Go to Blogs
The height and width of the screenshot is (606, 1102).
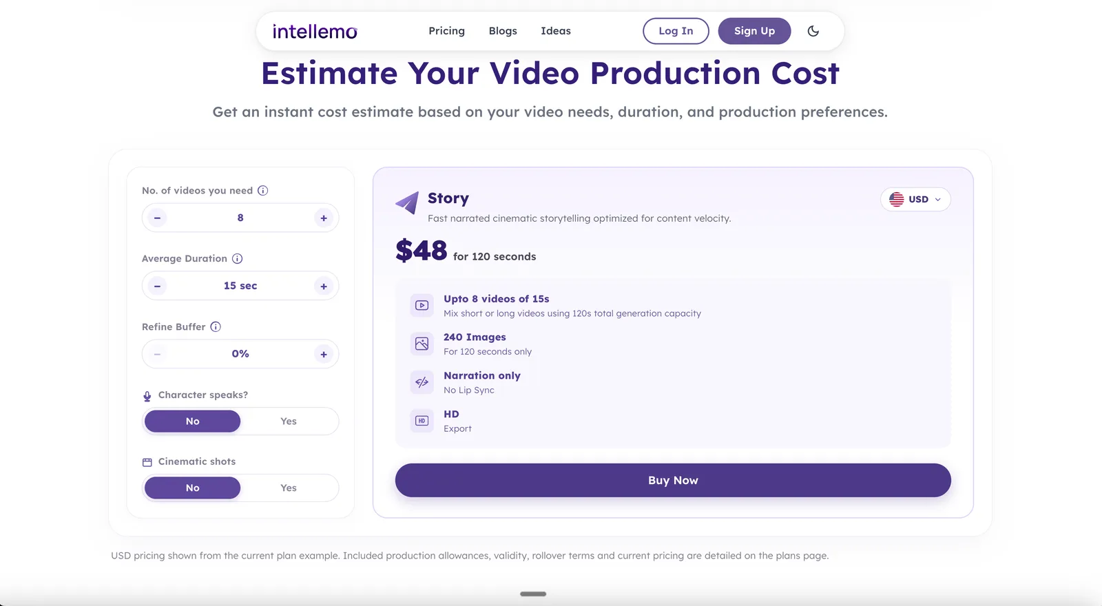tap(503, 31)
